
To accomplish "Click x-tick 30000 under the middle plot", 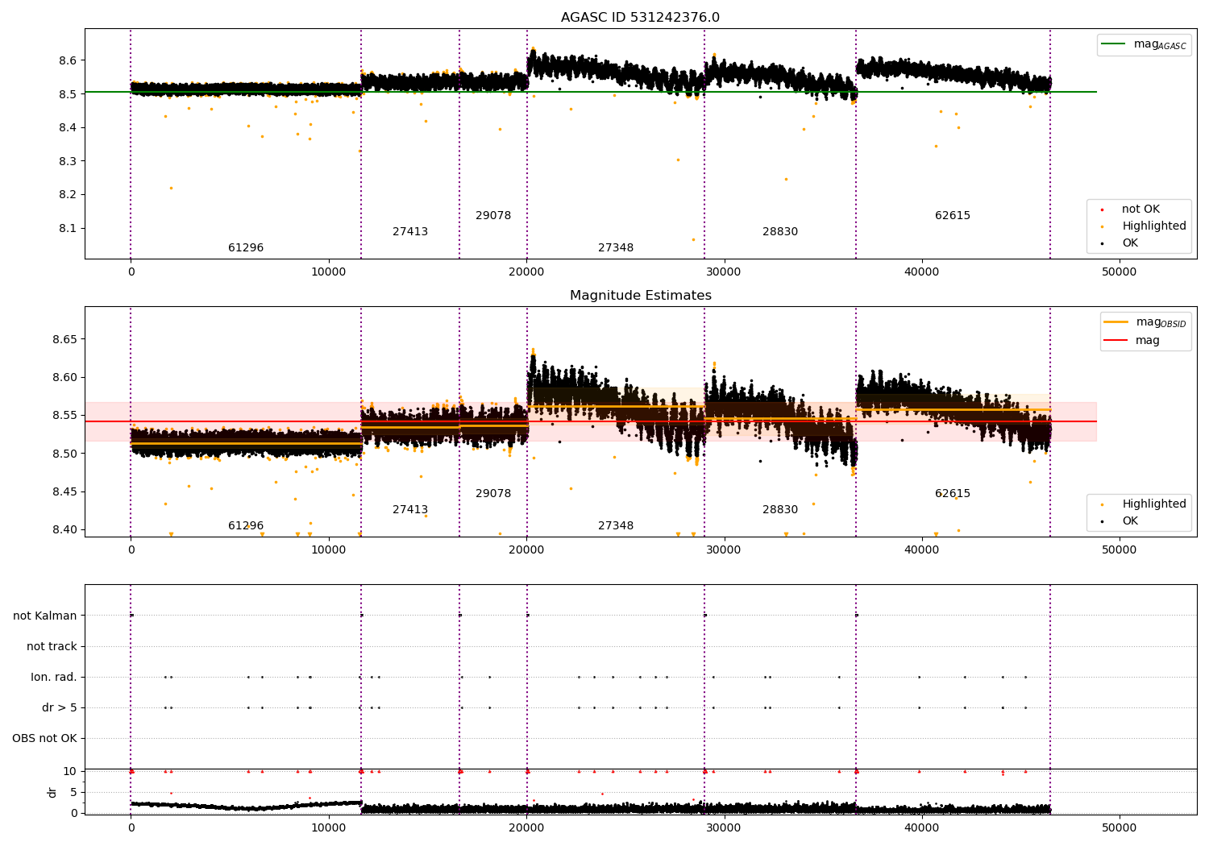I will coord(724,550).
